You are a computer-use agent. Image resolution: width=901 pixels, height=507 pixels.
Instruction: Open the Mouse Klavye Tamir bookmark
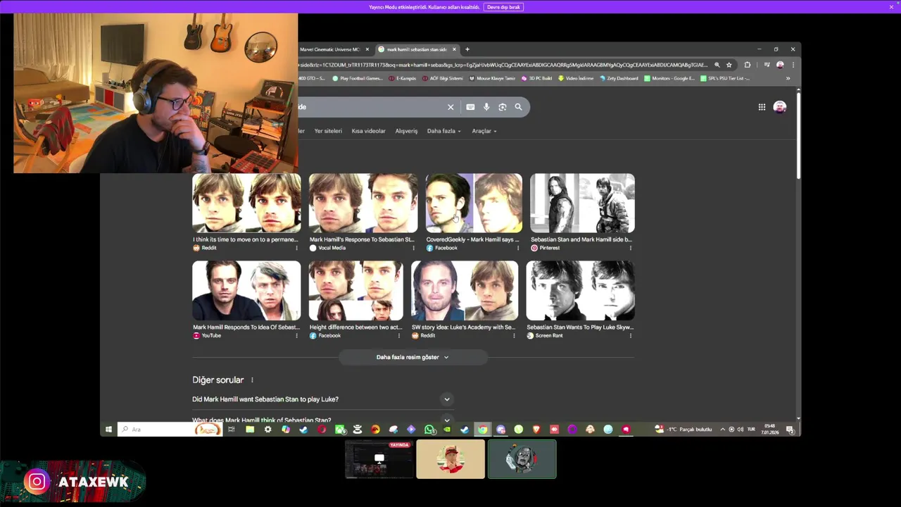492,78
